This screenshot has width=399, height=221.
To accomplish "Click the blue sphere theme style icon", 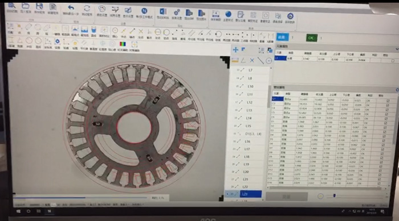I will pyautogui.click(x=228, y=14).
